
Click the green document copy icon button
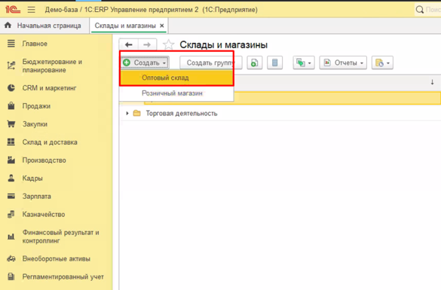coord(255,63)
